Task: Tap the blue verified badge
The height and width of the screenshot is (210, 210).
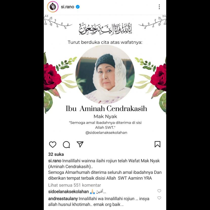Action: [x=78, y=7]
